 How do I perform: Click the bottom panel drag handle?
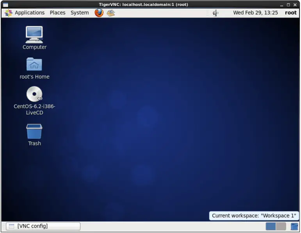click(3, 226)
